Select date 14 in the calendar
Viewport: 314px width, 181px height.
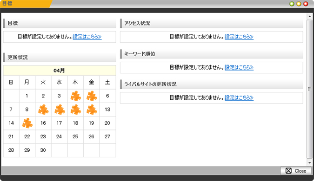click(x=11, y=123)
